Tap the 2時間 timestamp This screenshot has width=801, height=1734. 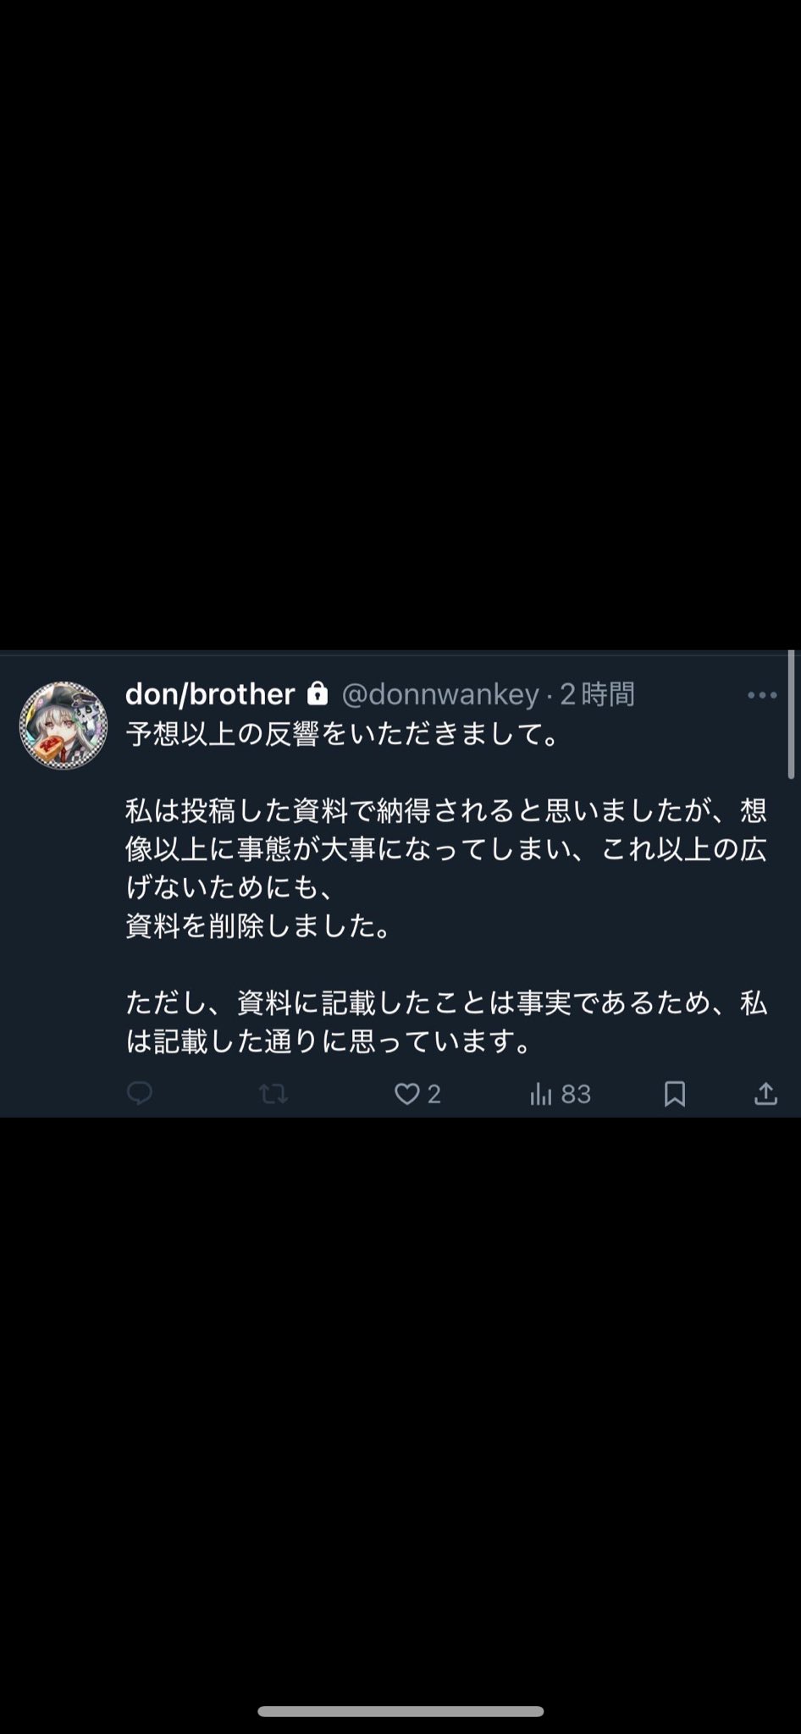[598, 694]
